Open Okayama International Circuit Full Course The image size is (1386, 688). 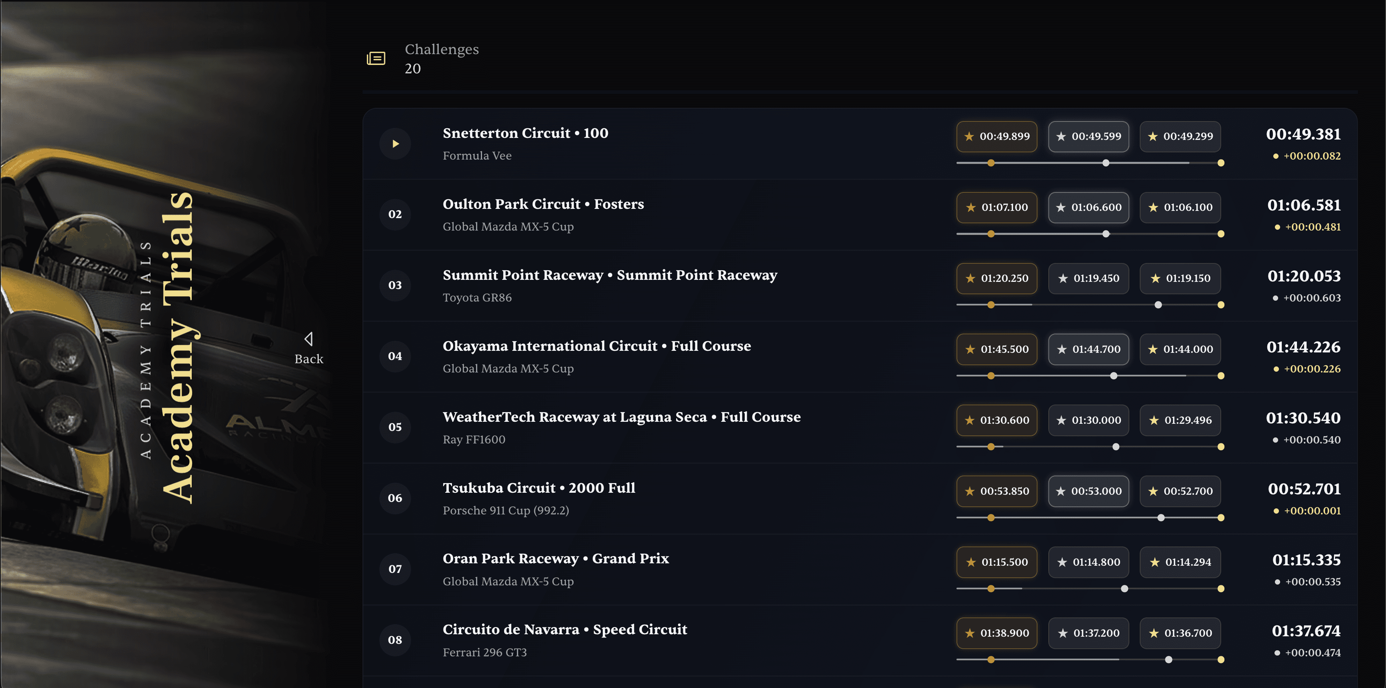596,346
